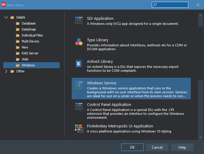The width and height of the screenshot is (204, 154).
Task: Click the magnifier icon in search box
Action: pos(155,5)
